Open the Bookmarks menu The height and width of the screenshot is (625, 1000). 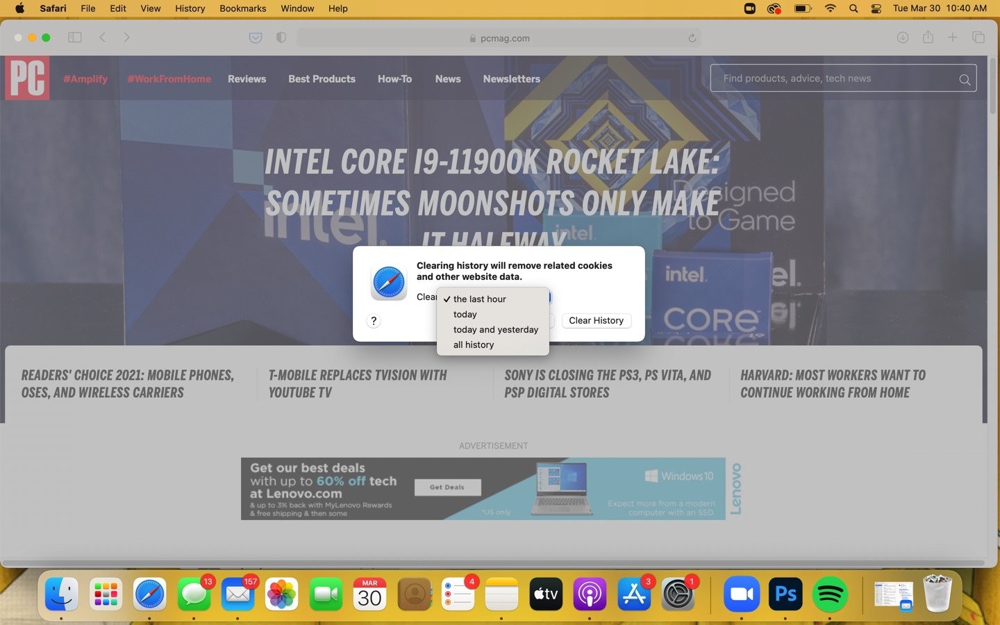coord(242,8)
